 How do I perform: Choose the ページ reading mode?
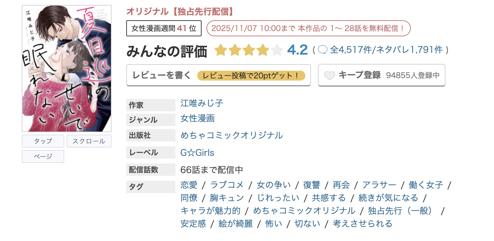click(x=43, y=156)
